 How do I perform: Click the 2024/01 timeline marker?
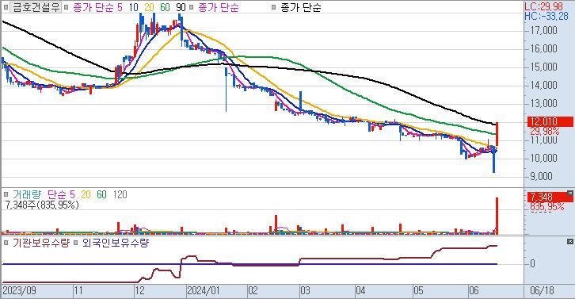(204, 291)
